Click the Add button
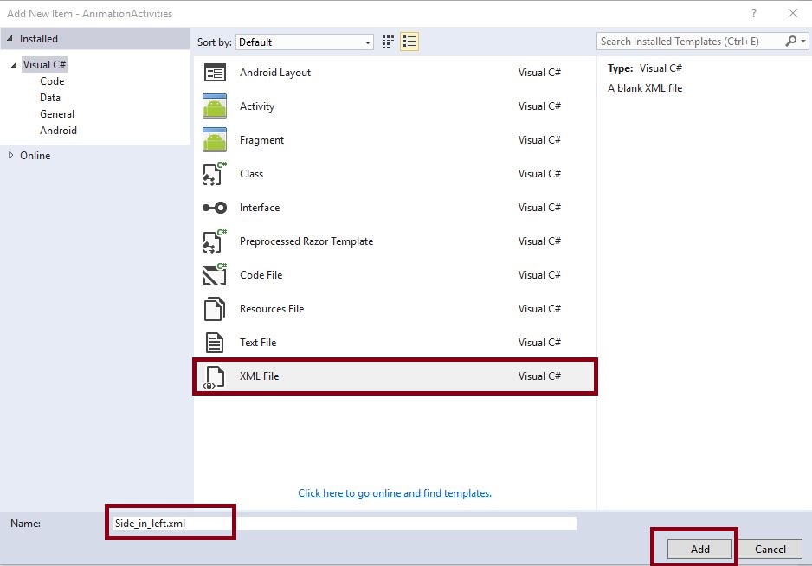Image resolution: width=812 pixels, height=566 pixels. point(699,549)
